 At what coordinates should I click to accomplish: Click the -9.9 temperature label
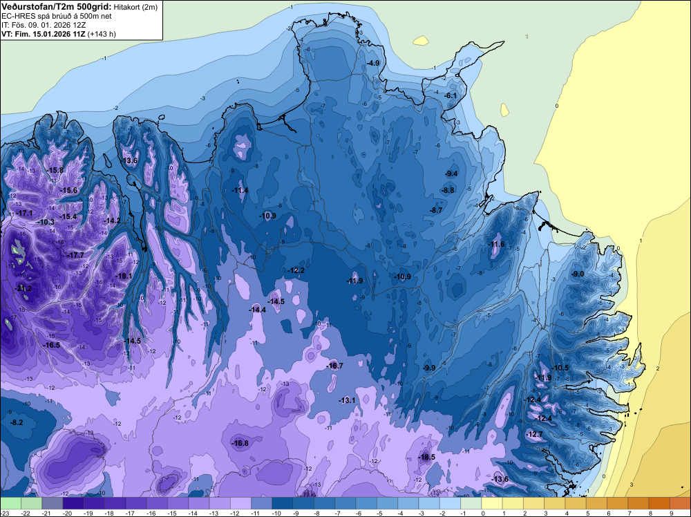[429, 368]
